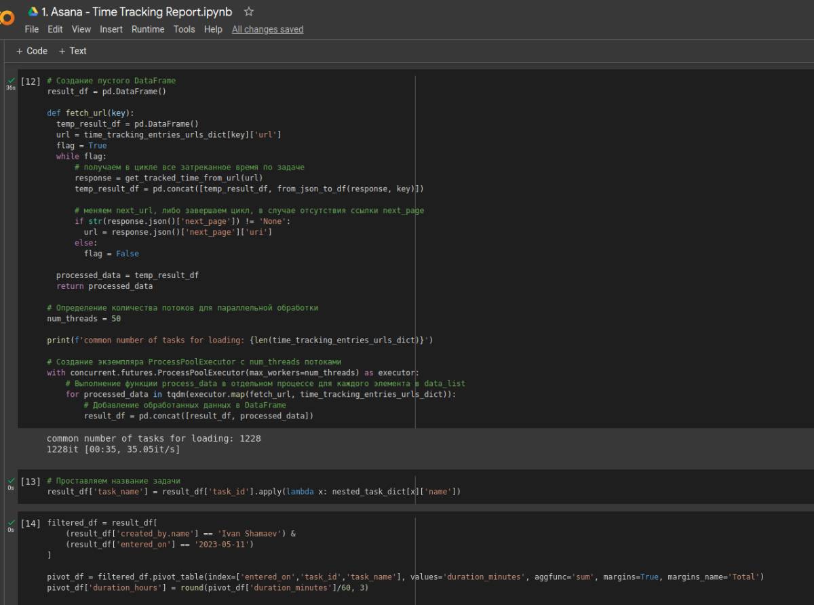
Task: Star the Asana Time Tracking notebook
Action: (x=249, y=12)
